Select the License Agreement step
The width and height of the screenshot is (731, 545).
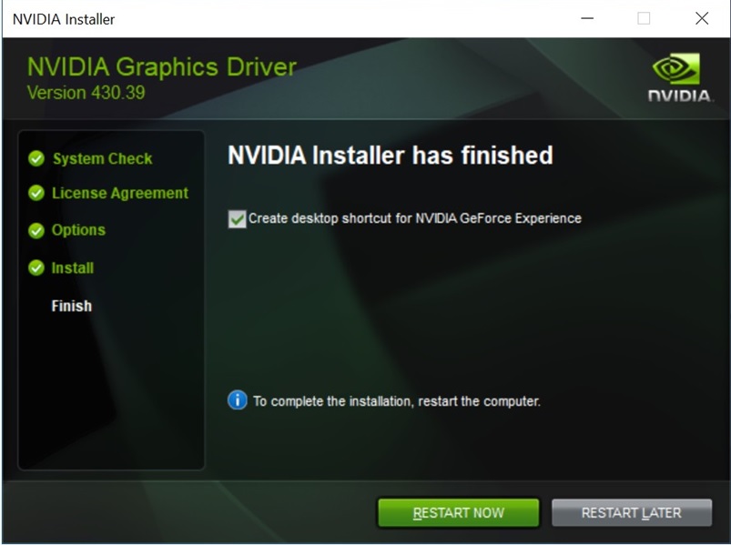(120, 193)
